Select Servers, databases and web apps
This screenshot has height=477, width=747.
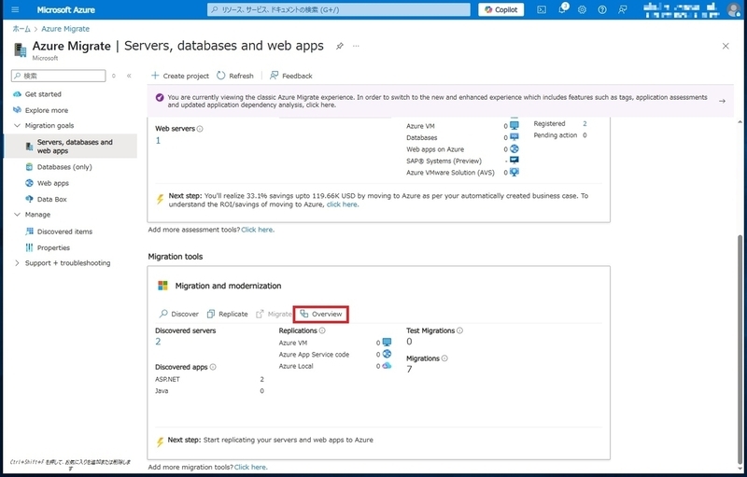click(70, 147)
